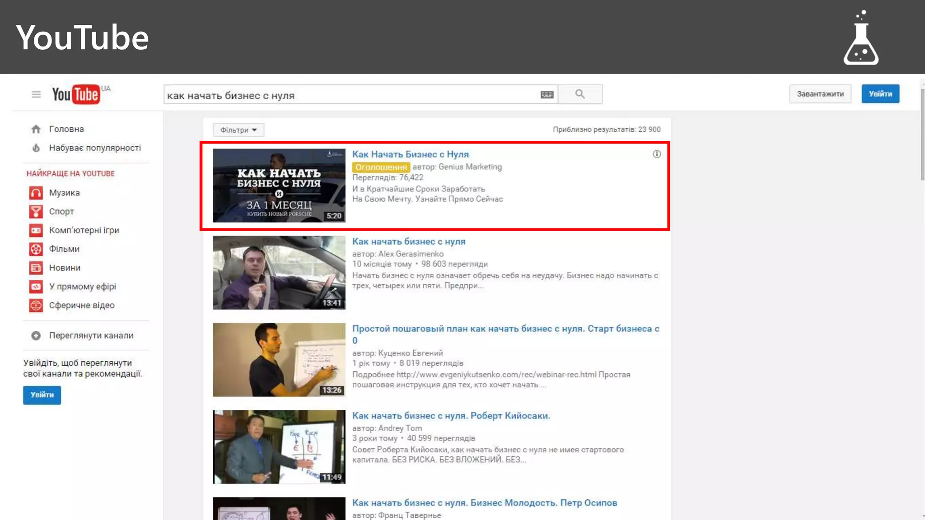Click the У прямому ефірі live icon
Screen dimensions: 925x520
36,287
